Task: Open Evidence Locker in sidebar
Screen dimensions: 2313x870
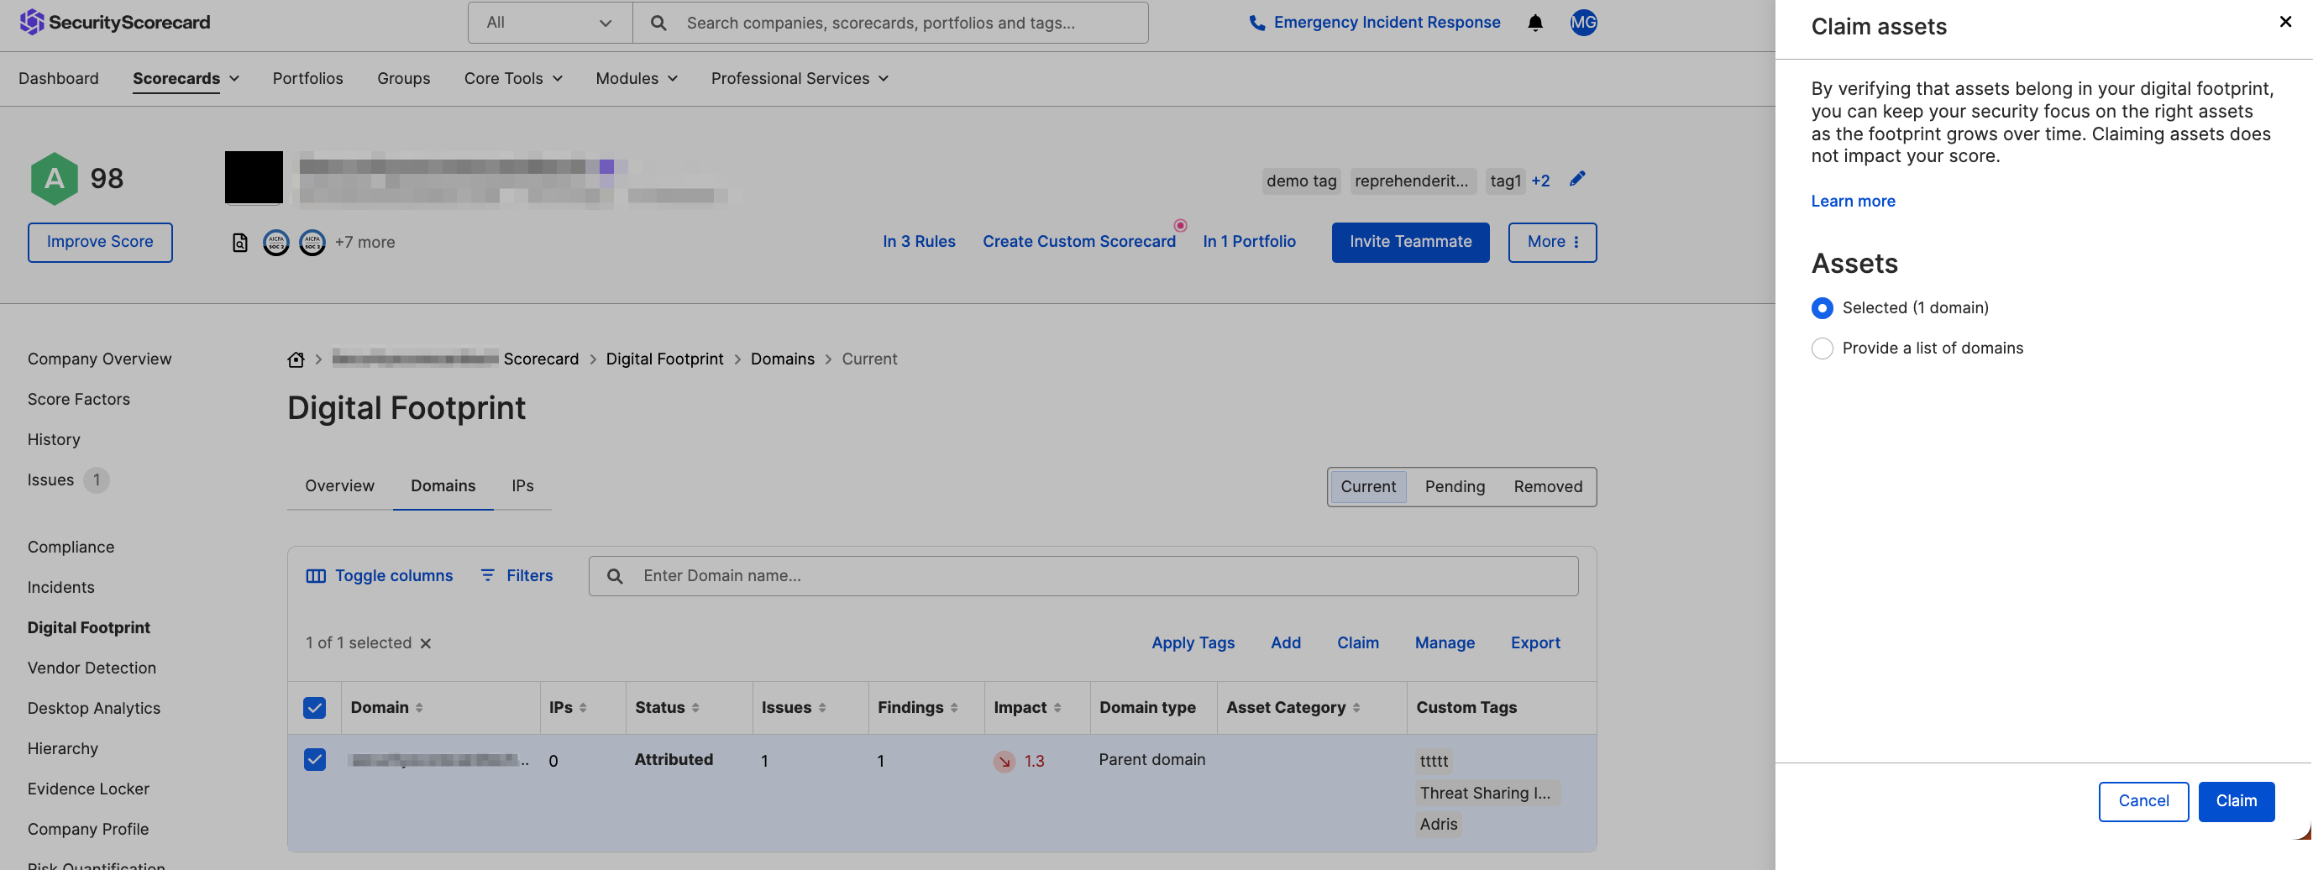Action: click(88, 790)
